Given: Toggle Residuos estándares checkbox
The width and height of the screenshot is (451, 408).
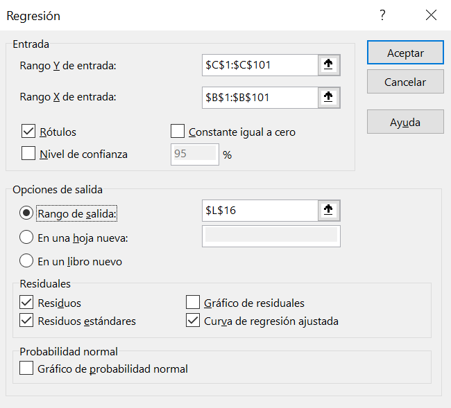Looking at the screenshot, I should point(27,321).
